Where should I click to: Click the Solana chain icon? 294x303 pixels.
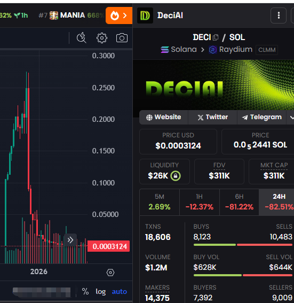pyautogui.click(x=165, y=50)
